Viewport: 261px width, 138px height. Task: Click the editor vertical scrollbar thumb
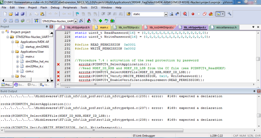[x=258, y=59]
